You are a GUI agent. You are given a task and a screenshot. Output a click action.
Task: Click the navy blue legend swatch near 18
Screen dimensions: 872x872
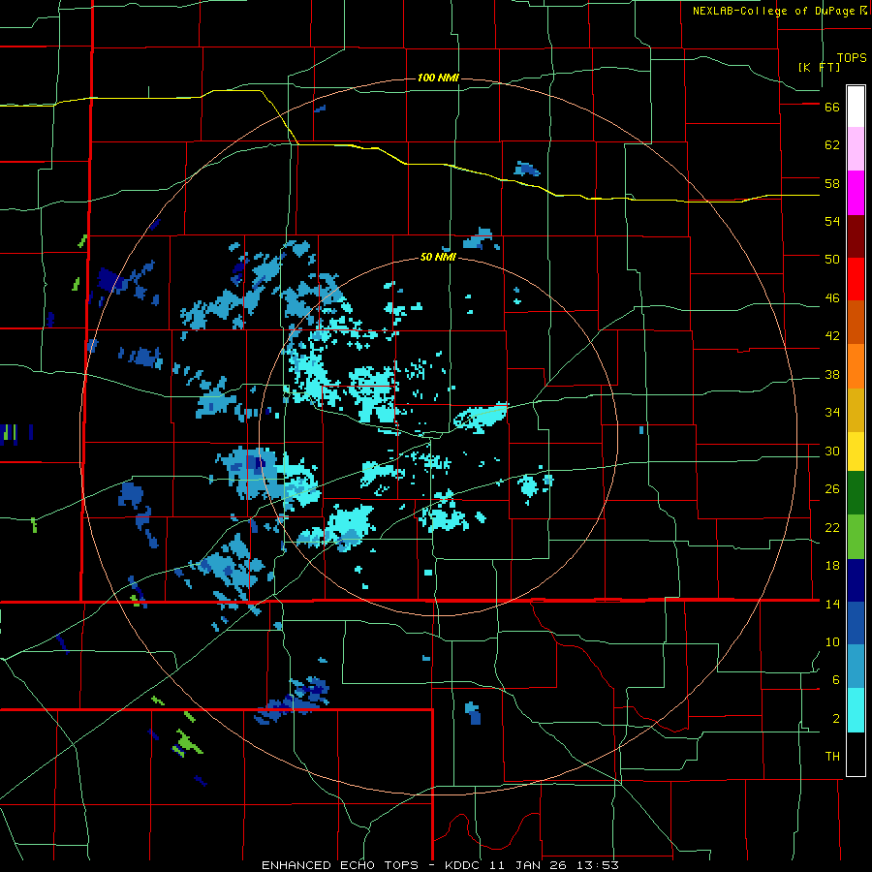coord(856,580)
